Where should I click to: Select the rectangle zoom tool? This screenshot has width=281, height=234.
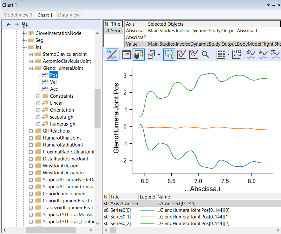[x=169, y=55]
